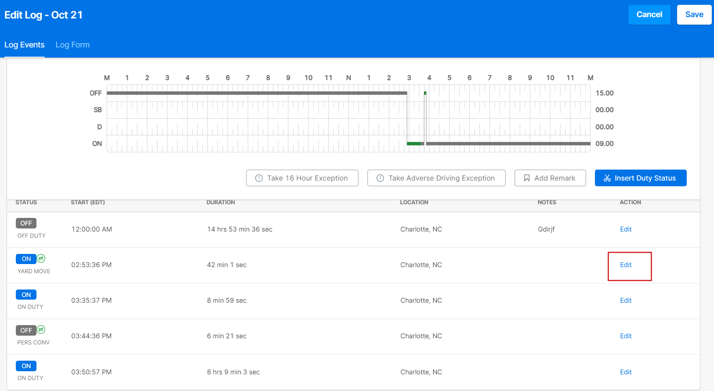Click duration '8 hrs 9 min 3 sec'
Screen dimensions: 714x391
[233, 372]
